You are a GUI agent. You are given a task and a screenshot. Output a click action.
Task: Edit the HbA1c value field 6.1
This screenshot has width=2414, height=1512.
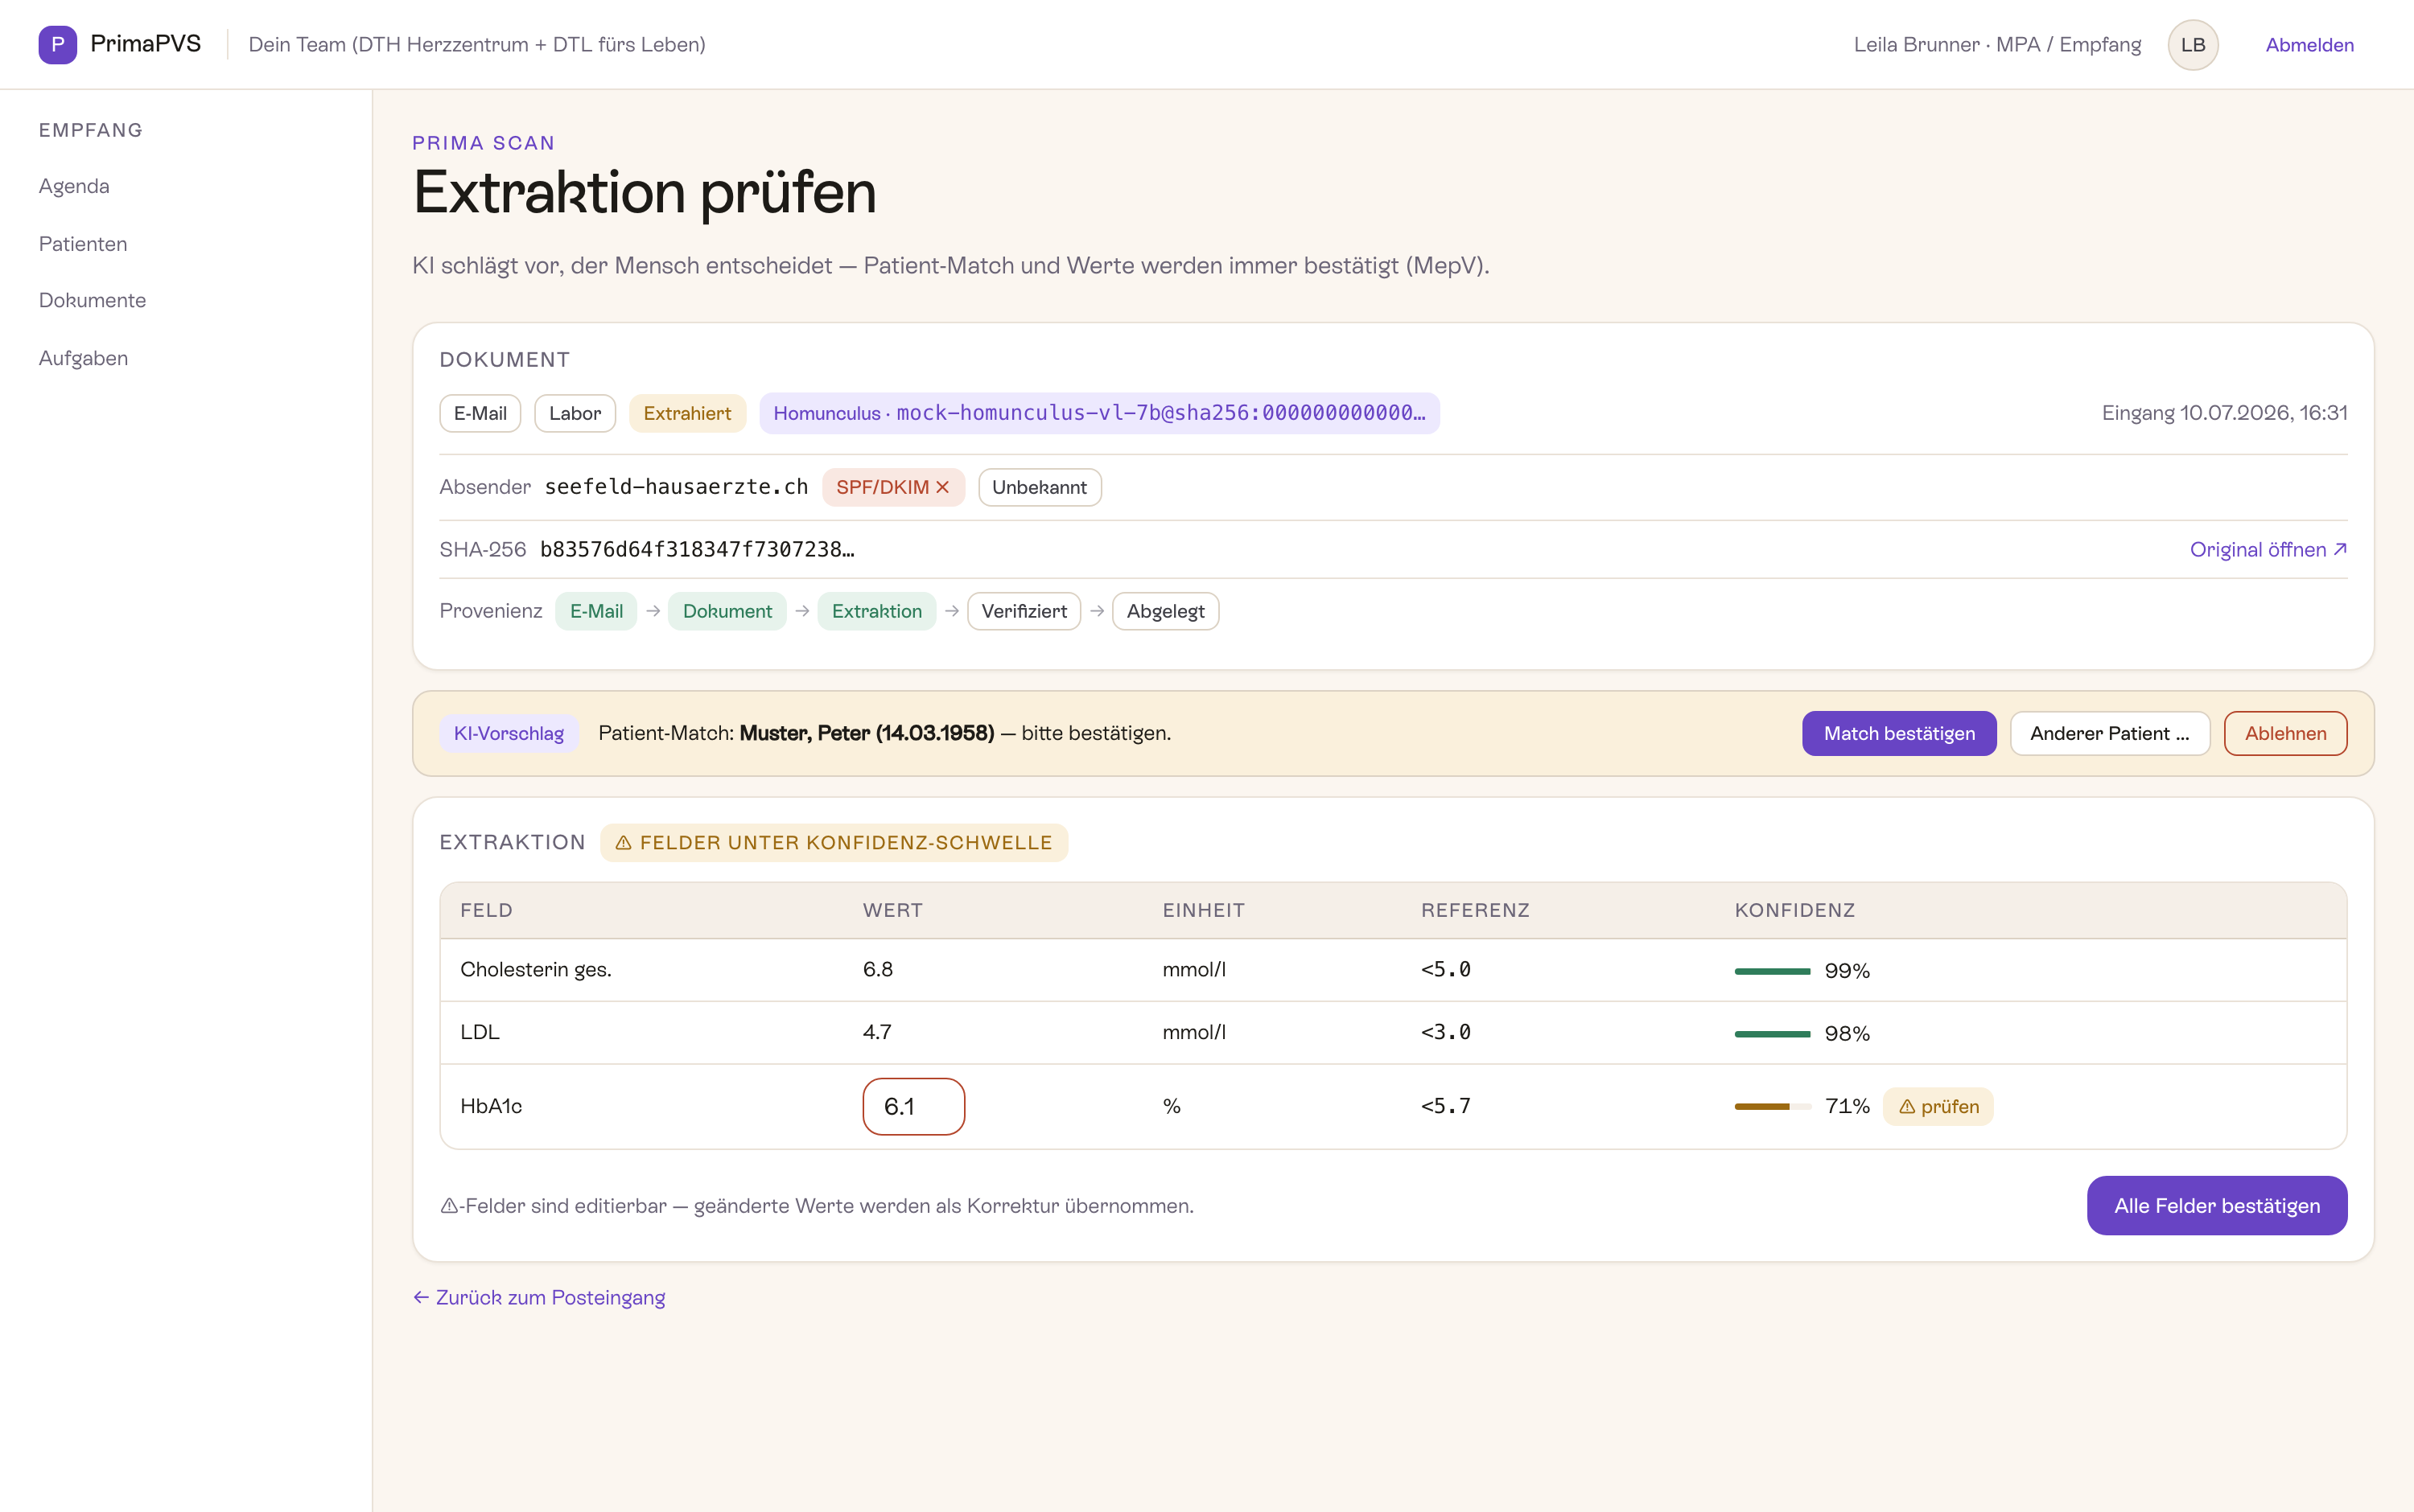coord(913,1106)
